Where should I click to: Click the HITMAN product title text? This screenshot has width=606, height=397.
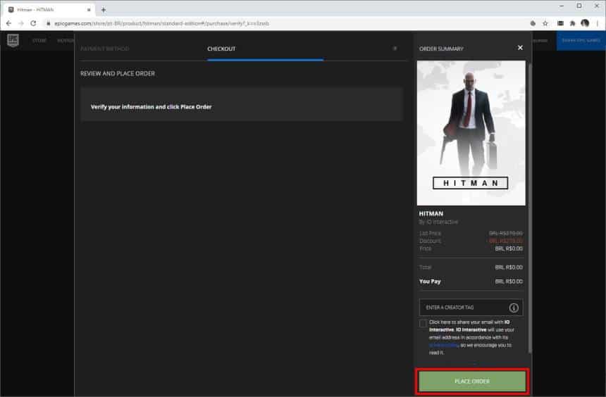pyautogui.click(x=431, y=213)
